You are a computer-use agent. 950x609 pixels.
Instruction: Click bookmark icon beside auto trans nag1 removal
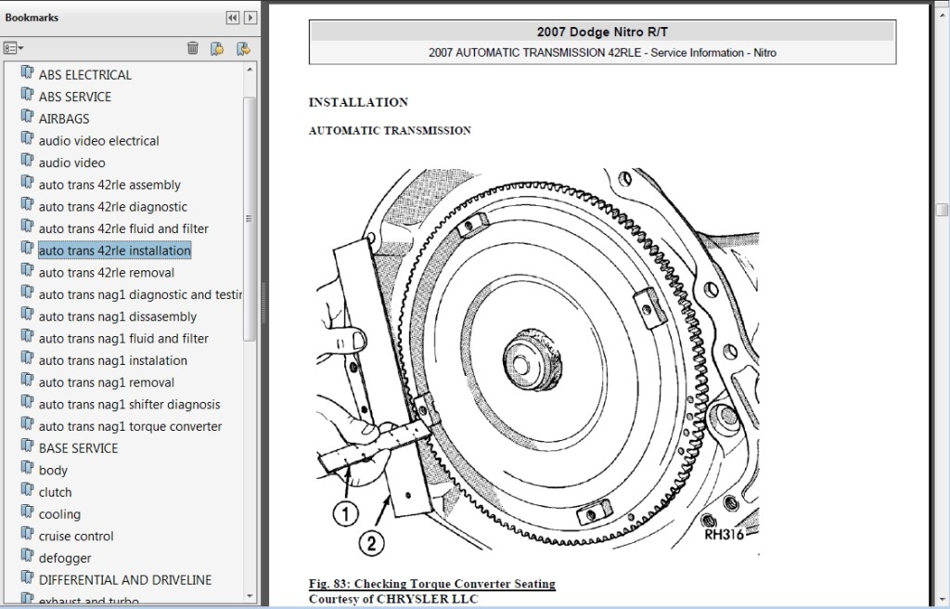click(x=27, y=380)
